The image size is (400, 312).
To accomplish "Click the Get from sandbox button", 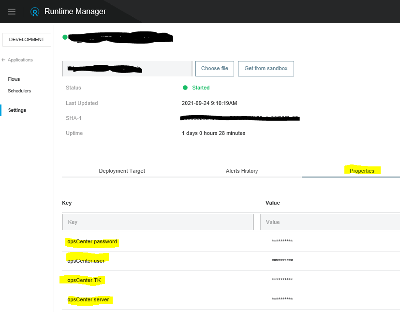I will click(266, 69).
